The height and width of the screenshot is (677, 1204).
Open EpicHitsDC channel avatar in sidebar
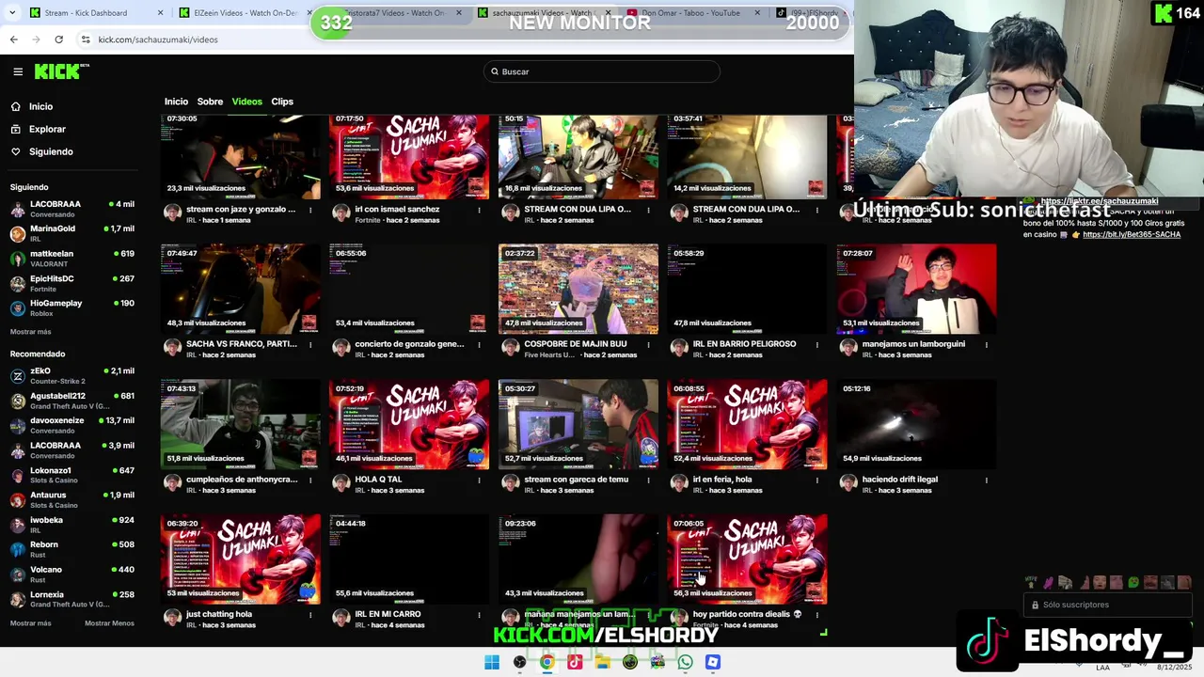pos(18,283)
